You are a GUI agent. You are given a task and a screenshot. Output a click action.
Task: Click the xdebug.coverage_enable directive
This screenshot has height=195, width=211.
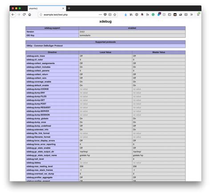(39, 82)
